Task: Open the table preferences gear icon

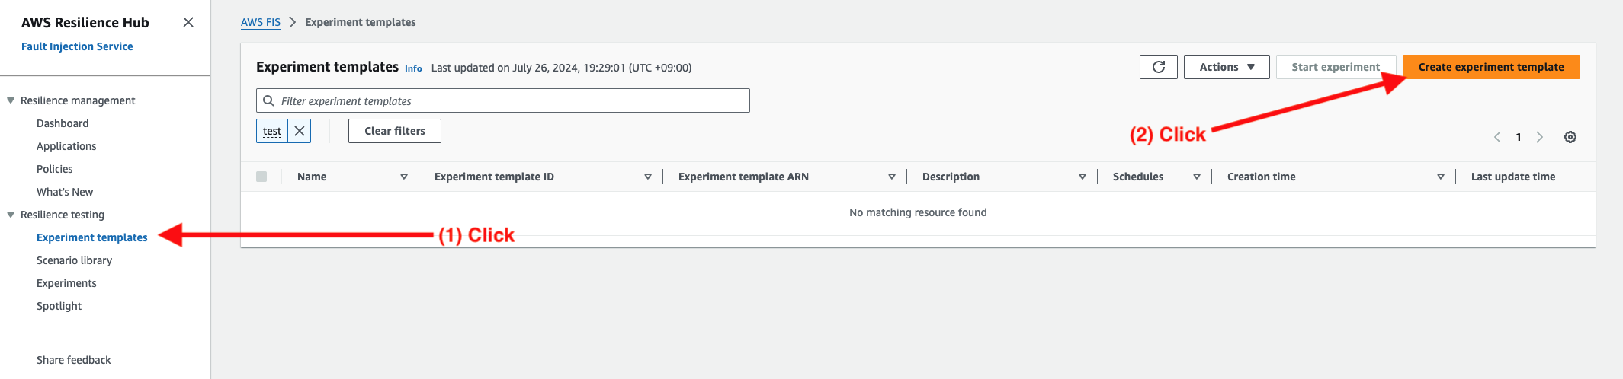Action: point(1570,137)
